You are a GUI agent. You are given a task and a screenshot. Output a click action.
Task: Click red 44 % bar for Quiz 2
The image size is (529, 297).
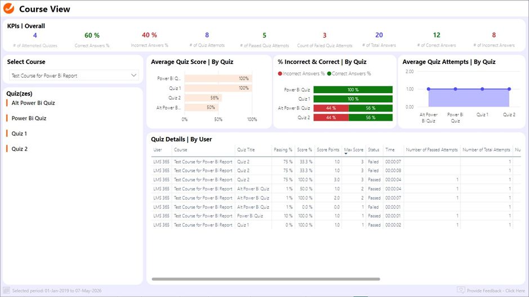click(x=331, y=117)
